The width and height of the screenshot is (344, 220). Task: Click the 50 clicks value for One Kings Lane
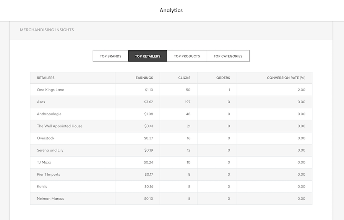(188, 90)
